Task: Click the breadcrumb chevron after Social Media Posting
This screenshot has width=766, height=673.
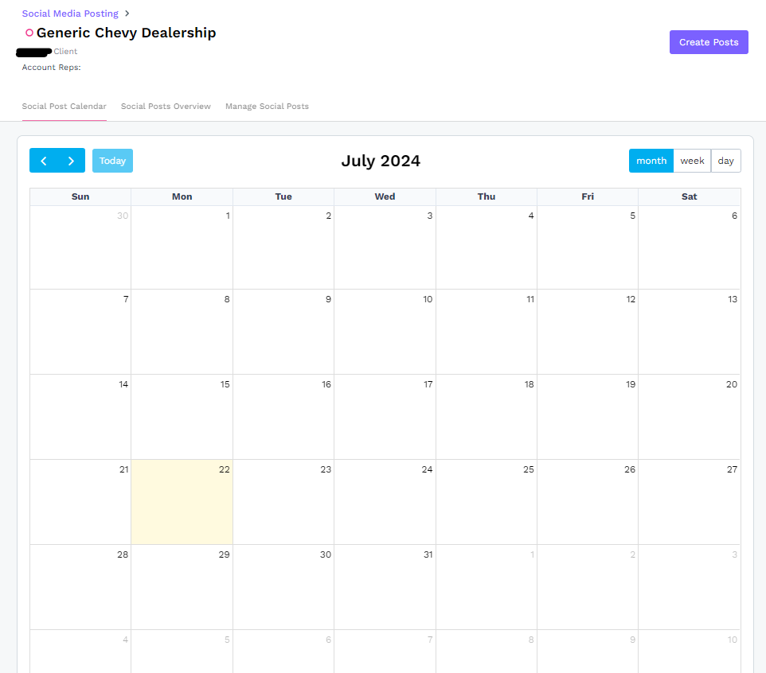Action: tap(127, 14)
